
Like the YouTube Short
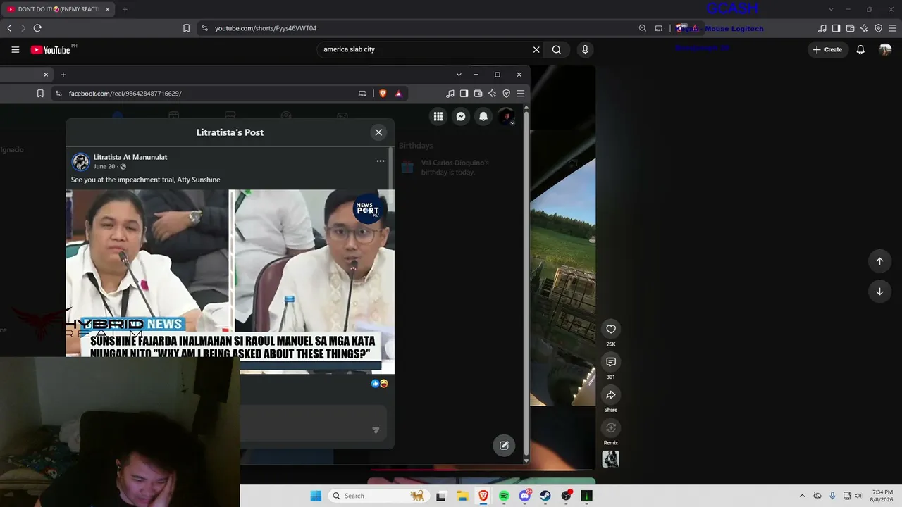611,329
